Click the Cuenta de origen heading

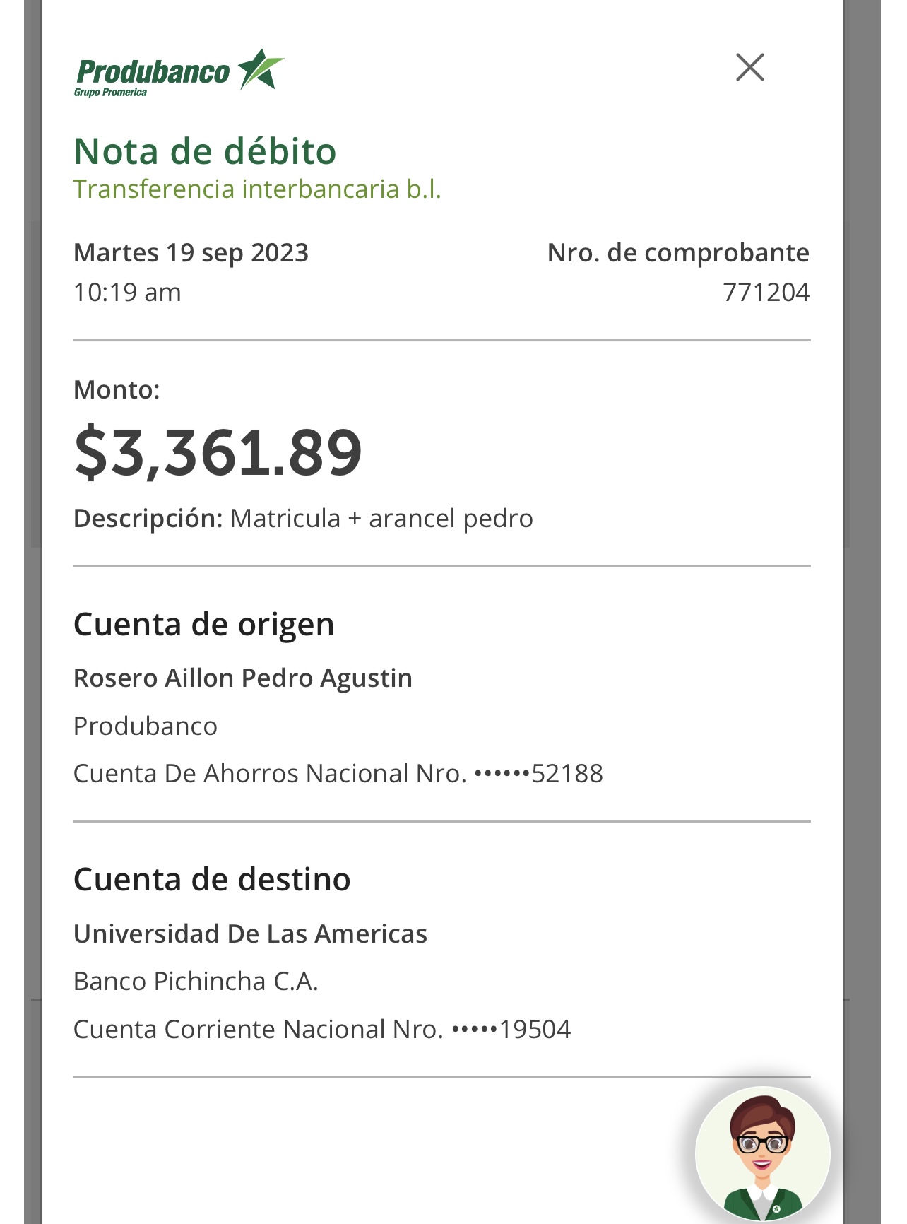click(x=203, y=625)
